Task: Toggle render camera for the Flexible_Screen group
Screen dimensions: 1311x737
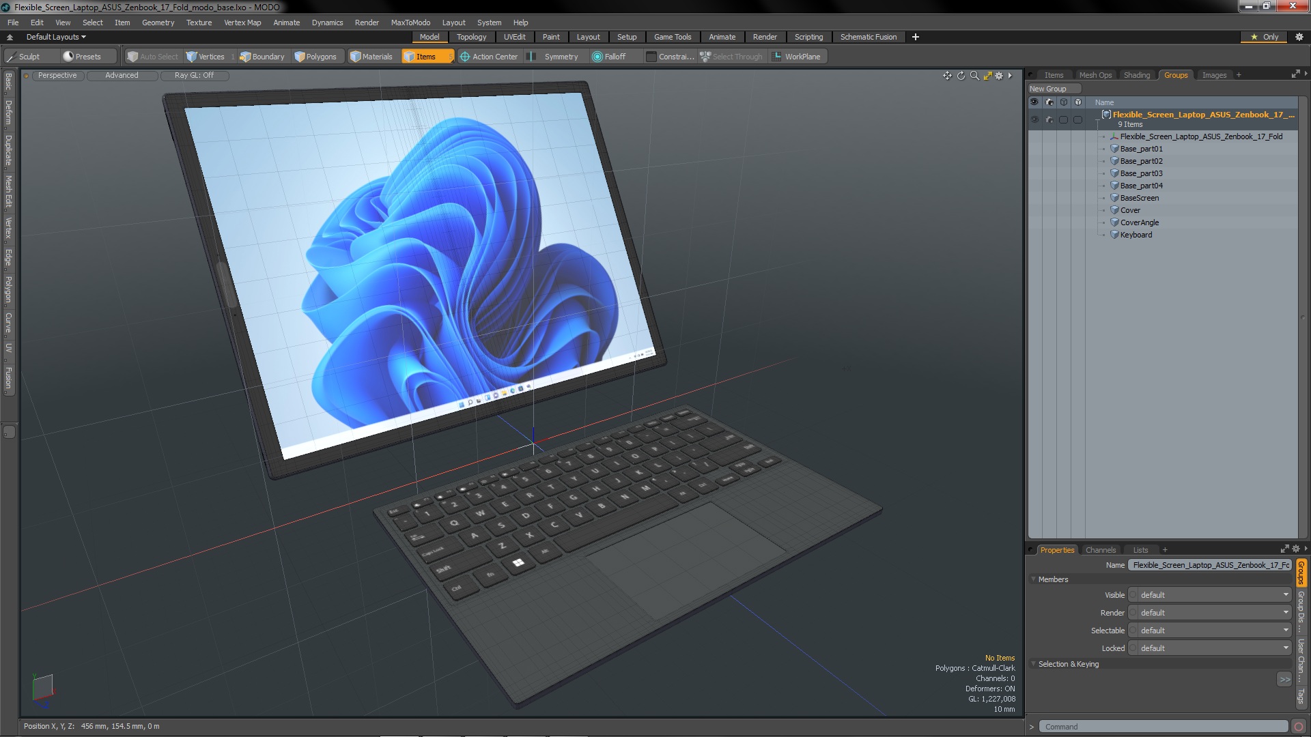Action: pyautogui.click(x=1049, y=119)
